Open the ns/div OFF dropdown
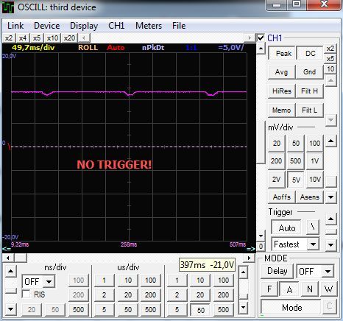The width and height of the screenshot is (343, 321). click(49, 281)
